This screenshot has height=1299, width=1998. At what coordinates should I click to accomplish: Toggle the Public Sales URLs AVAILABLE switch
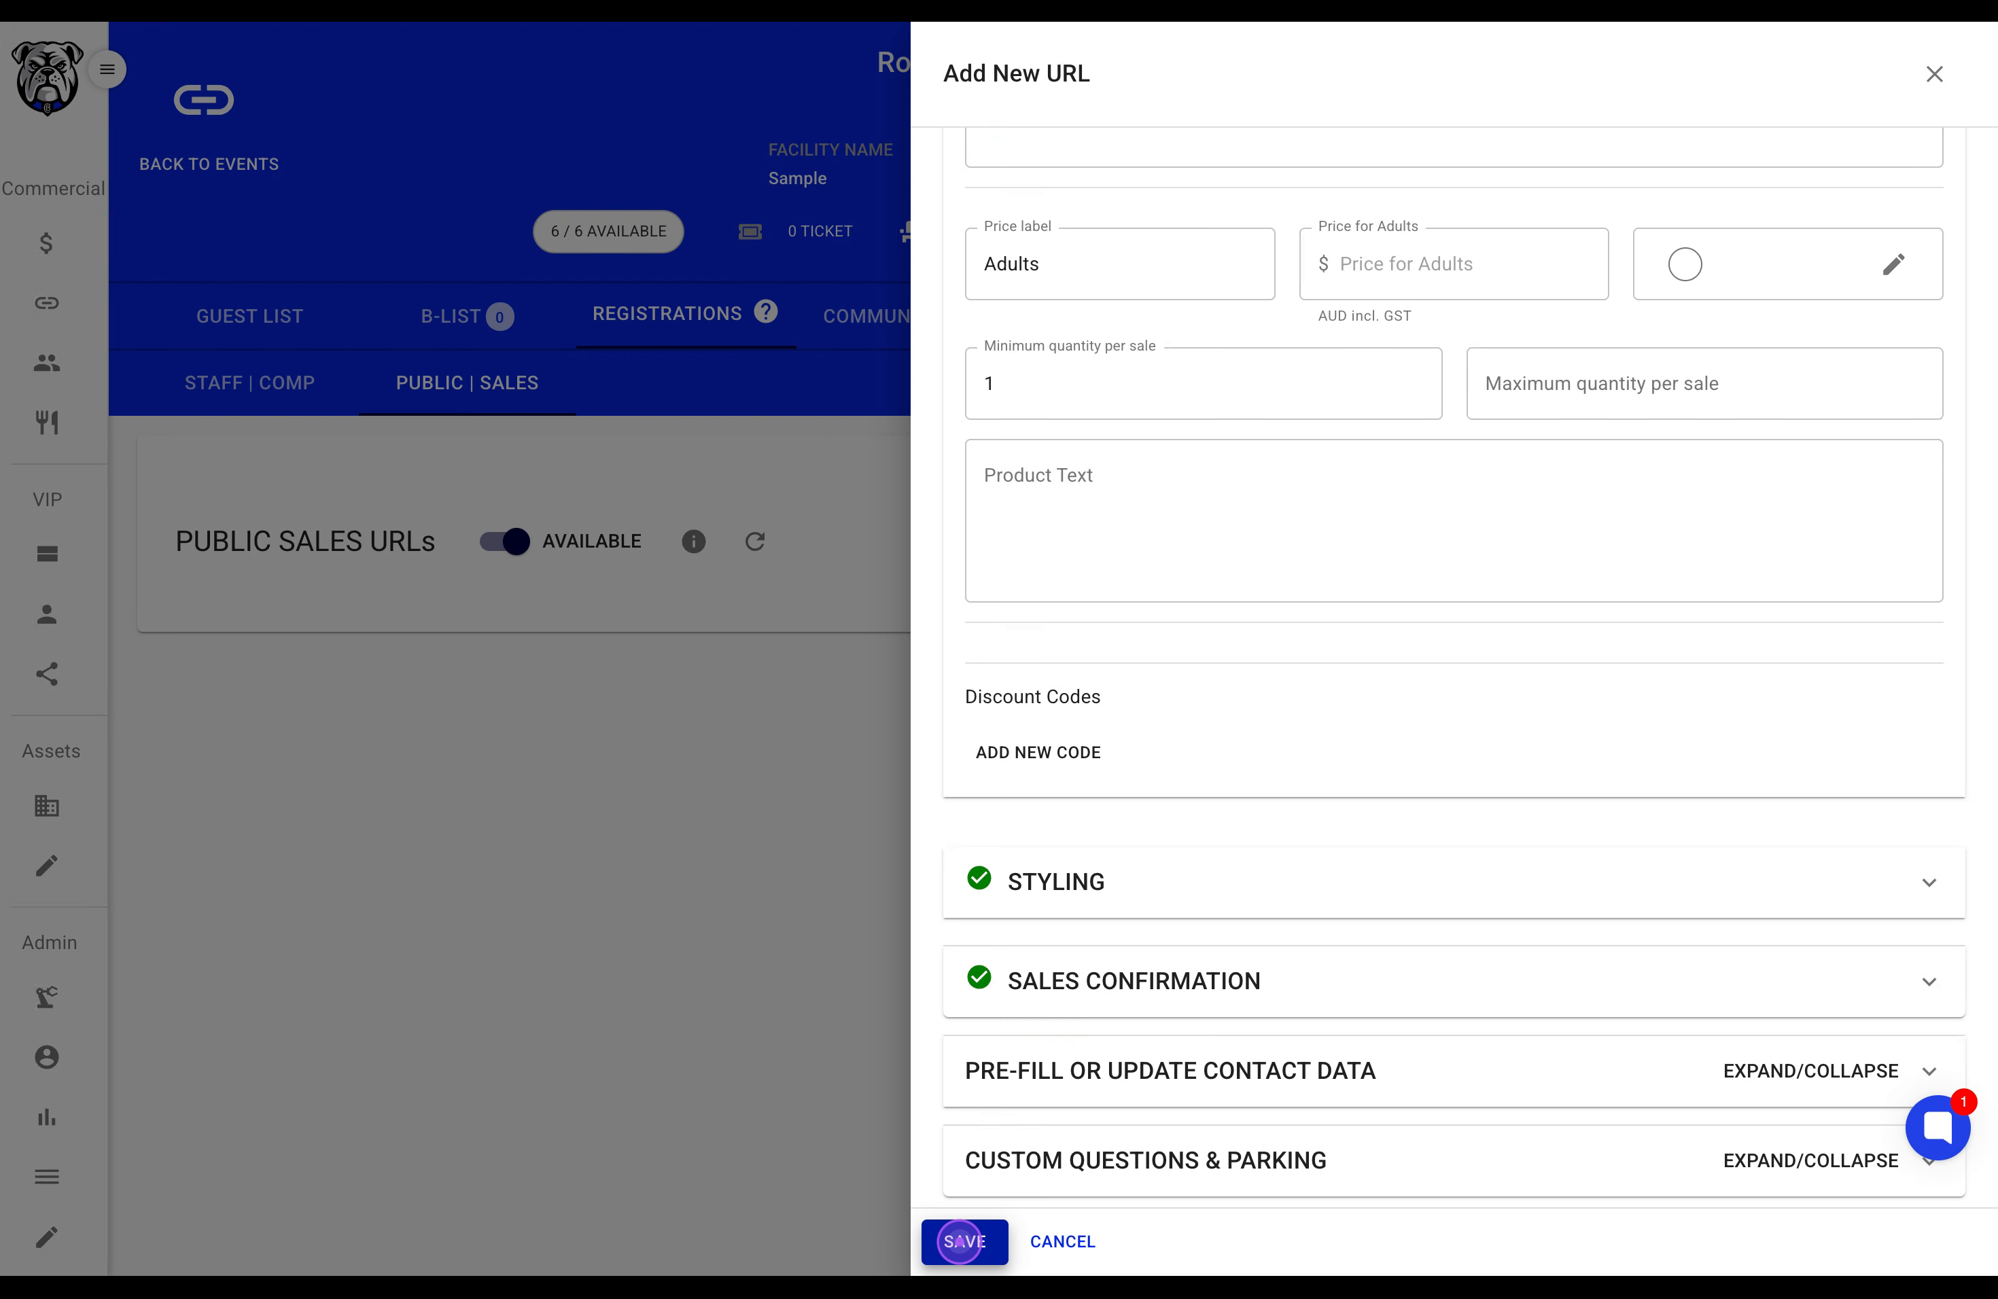(x=504, y=541)
